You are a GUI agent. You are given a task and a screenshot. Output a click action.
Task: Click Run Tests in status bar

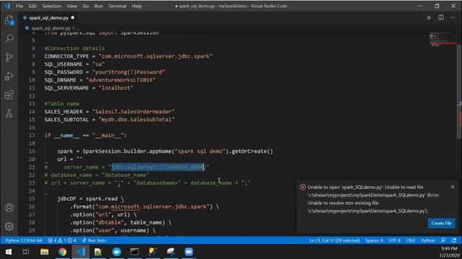point(94,240)
